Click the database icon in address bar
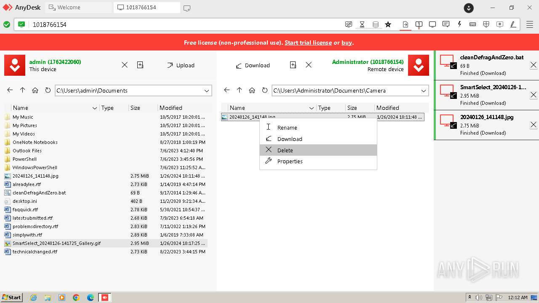Screen dimensions: 539x303 point(376,24)
